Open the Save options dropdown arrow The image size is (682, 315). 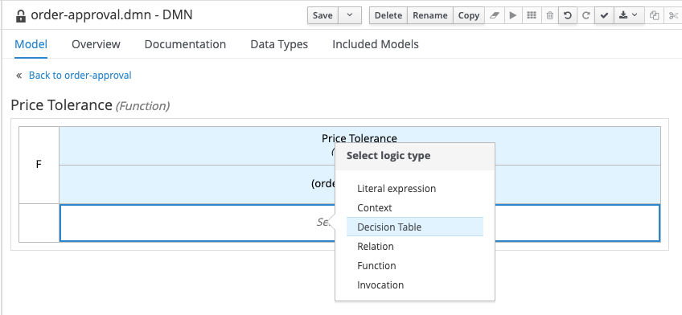tap(350, 15)
